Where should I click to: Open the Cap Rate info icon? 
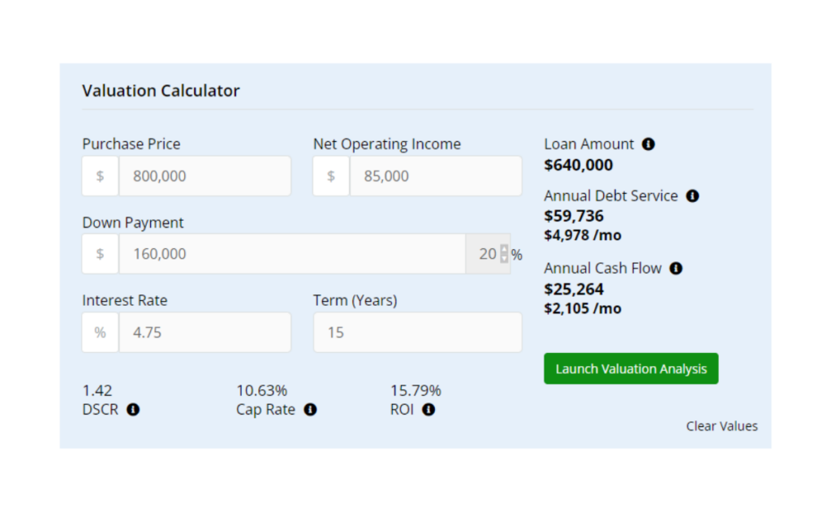click(310, 410)
